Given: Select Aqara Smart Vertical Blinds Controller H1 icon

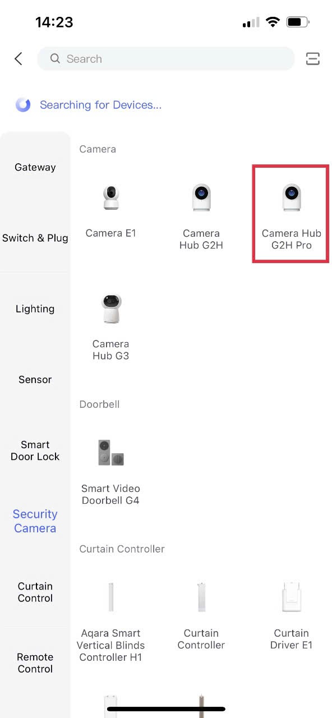Looking at the screenshot, I should pos(110,596).
